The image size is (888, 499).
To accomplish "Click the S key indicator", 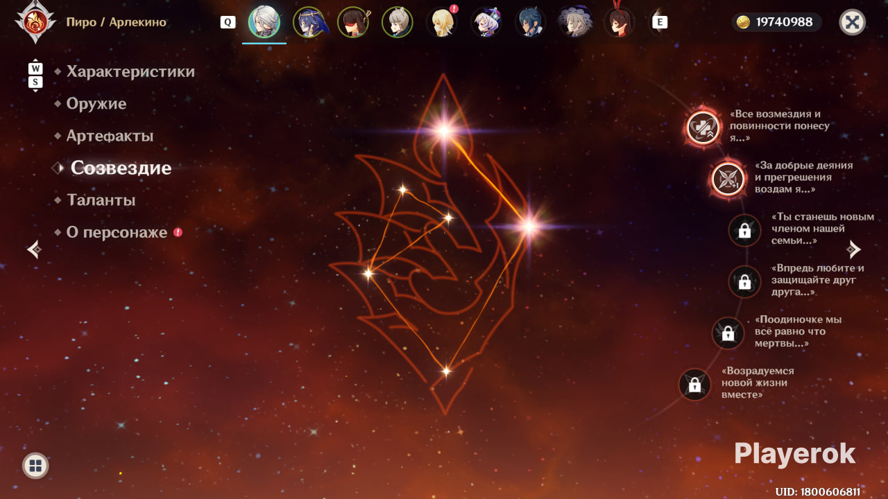I will click(x=35, y=82).
